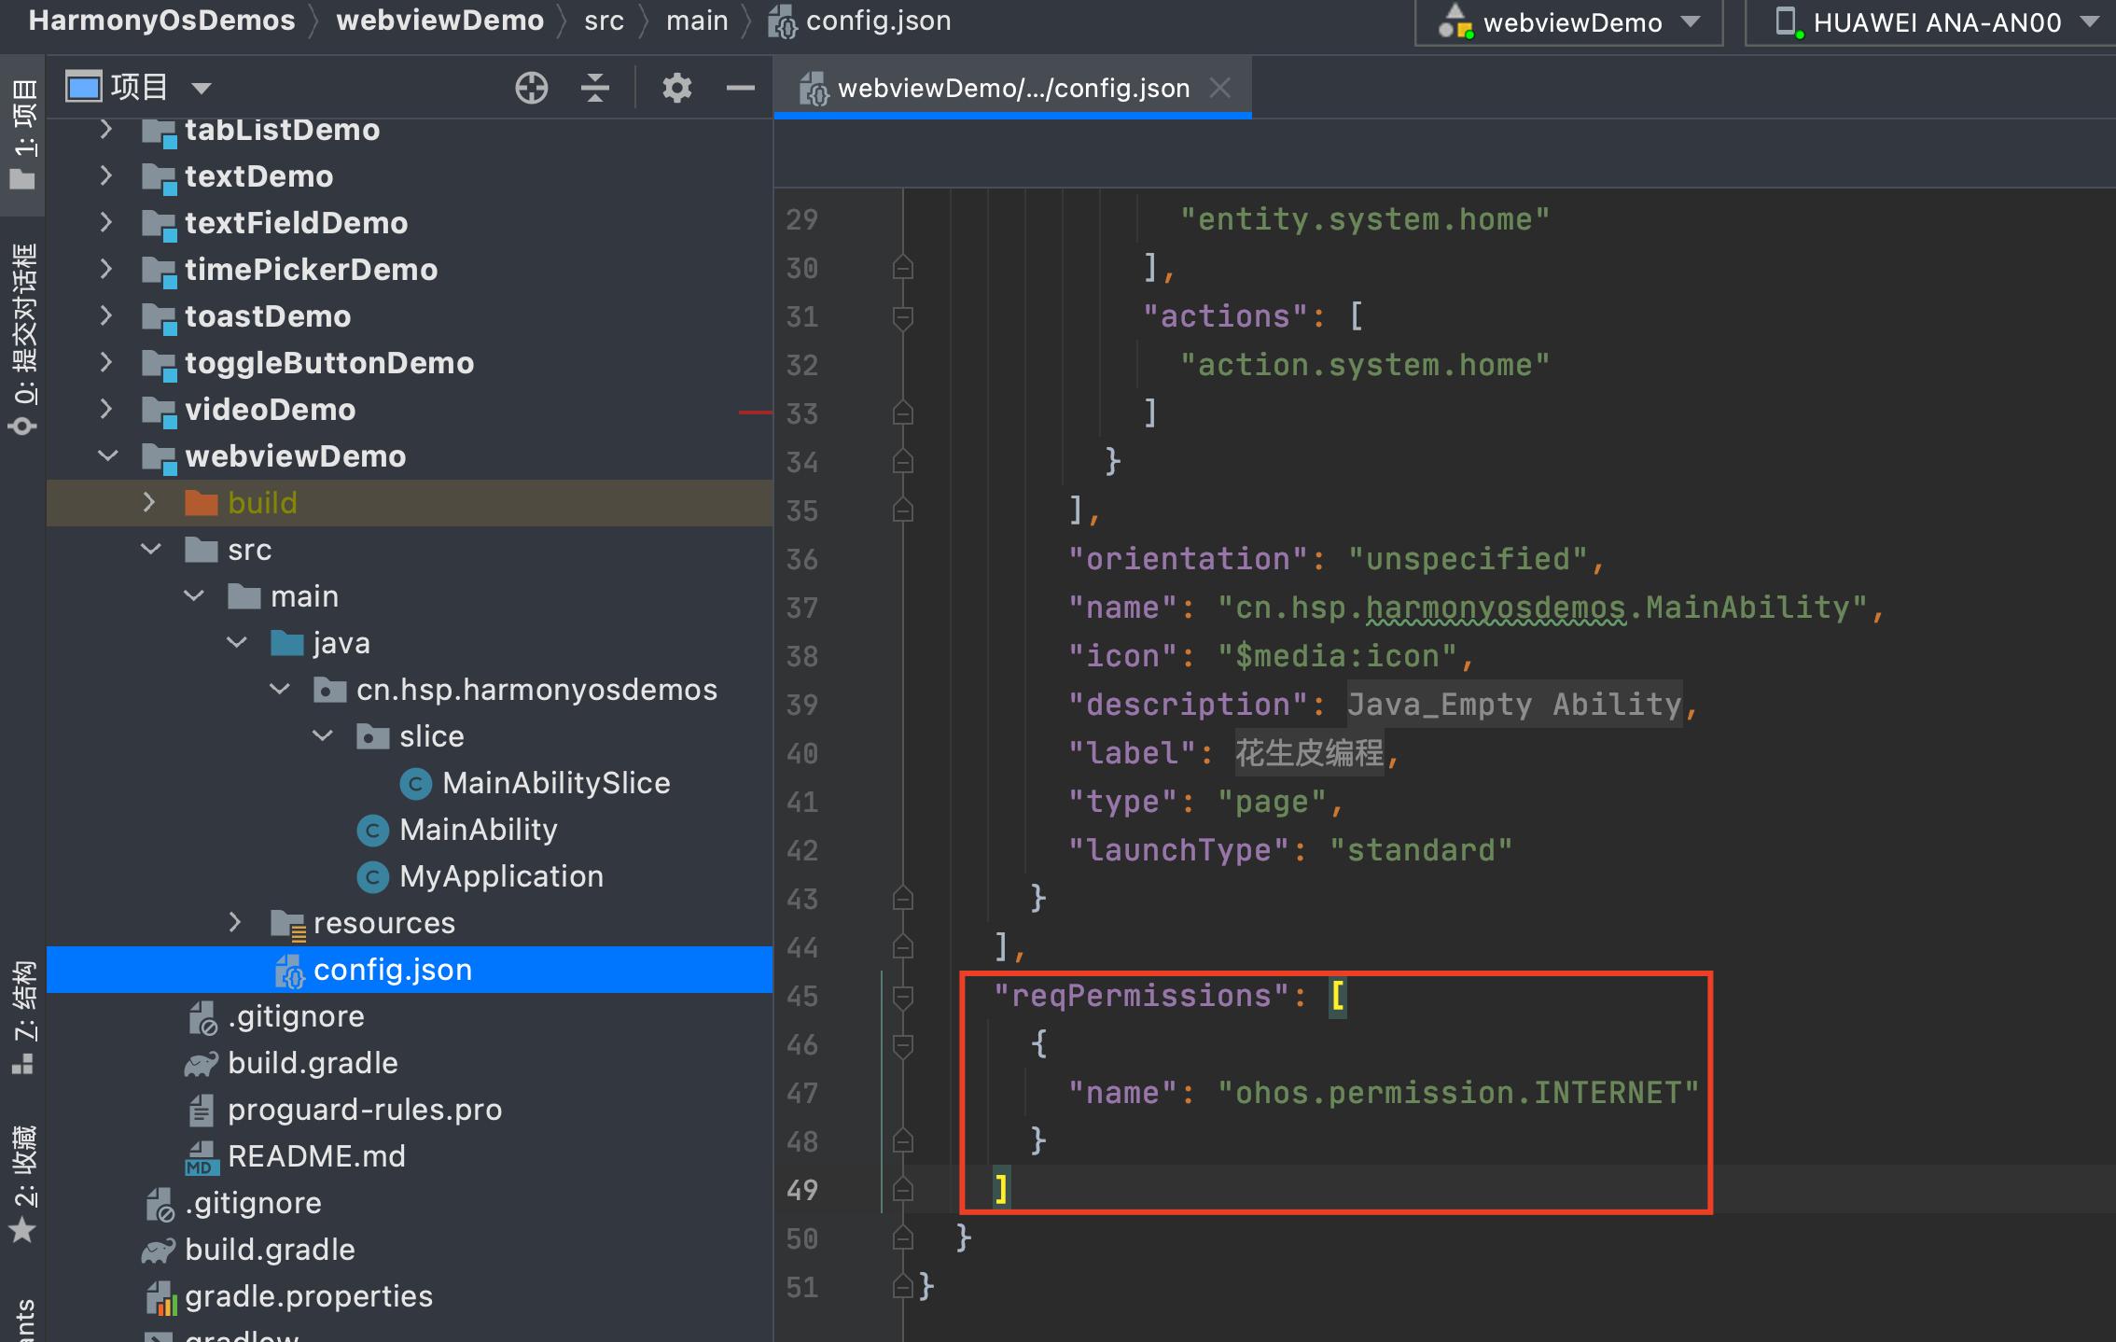Hide the project panel with minus icon
Screen dimensions: 2116x1342
point(740,88)
